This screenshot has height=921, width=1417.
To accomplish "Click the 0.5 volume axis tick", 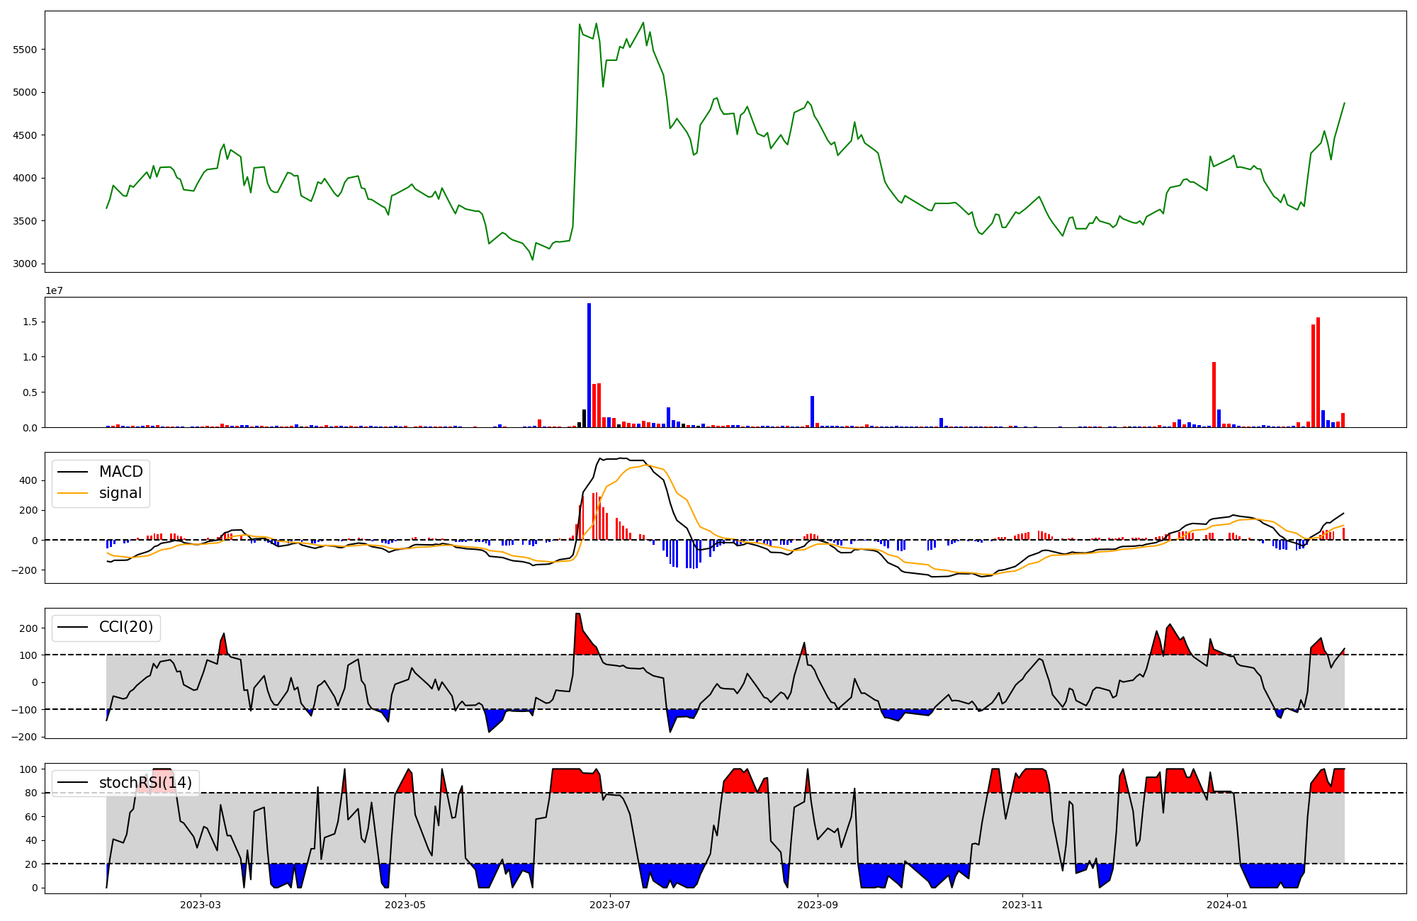I will click(x=31, y=392).
